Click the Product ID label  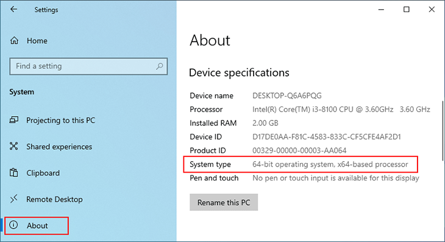tap(208, 151)
